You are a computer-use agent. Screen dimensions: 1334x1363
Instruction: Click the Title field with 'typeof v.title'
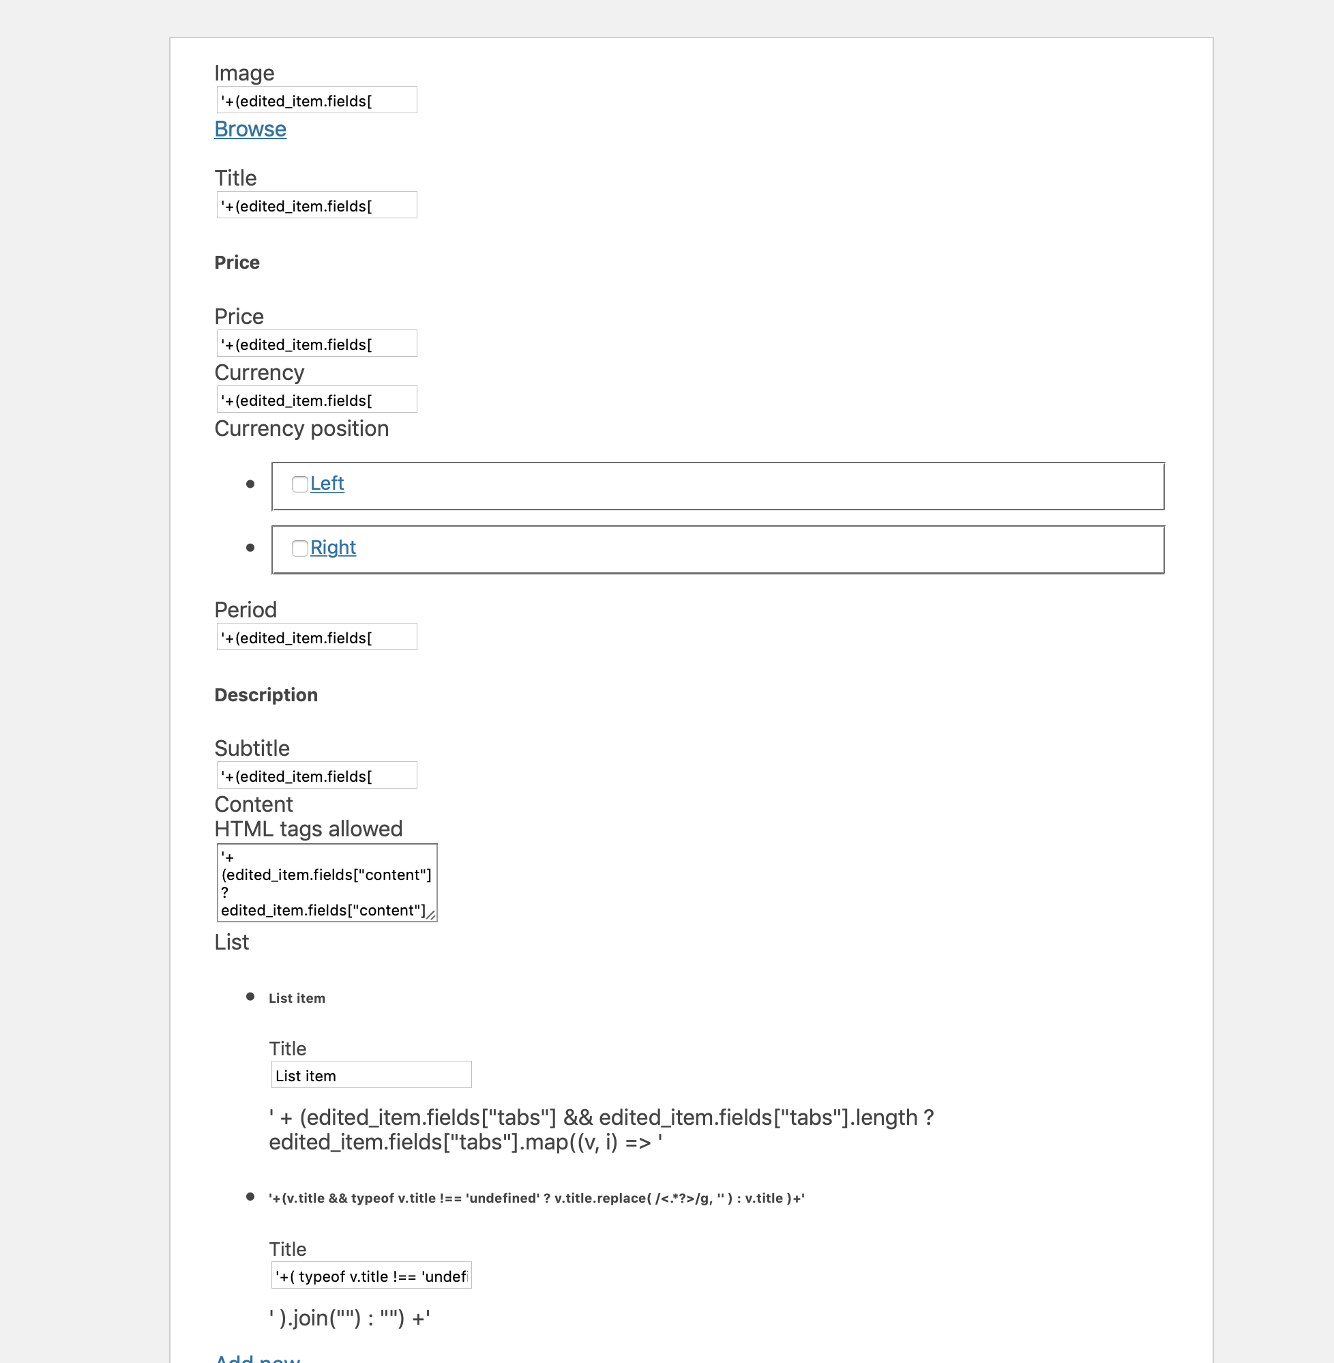pos(371,1276)
